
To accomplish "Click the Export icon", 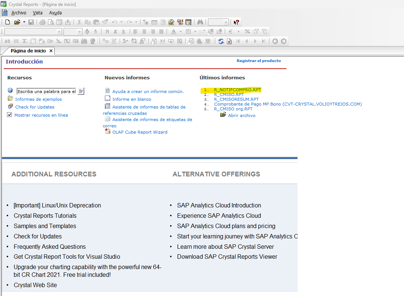I will pos(68,22).
